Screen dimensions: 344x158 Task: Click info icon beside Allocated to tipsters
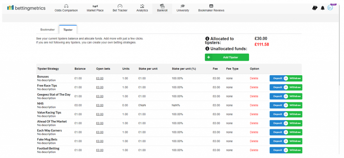207,39
